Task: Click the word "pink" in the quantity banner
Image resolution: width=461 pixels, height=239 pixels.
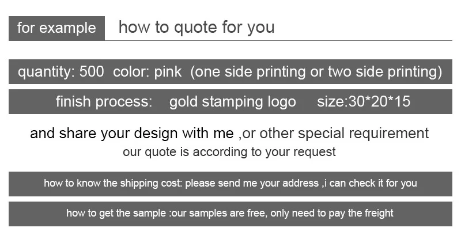Action: [x=168, y=72]
